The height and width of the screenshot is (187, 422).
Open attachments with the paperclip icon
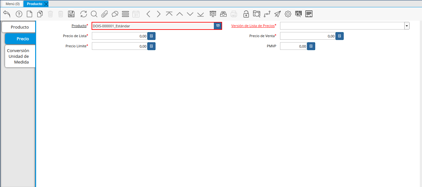click(105, 14)
